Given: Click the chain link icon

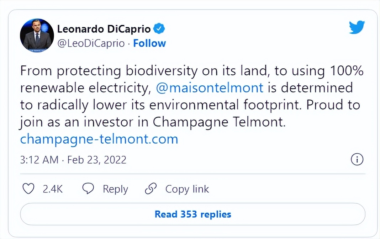Looking at the screenshot, I should click(x=151, y=189).
